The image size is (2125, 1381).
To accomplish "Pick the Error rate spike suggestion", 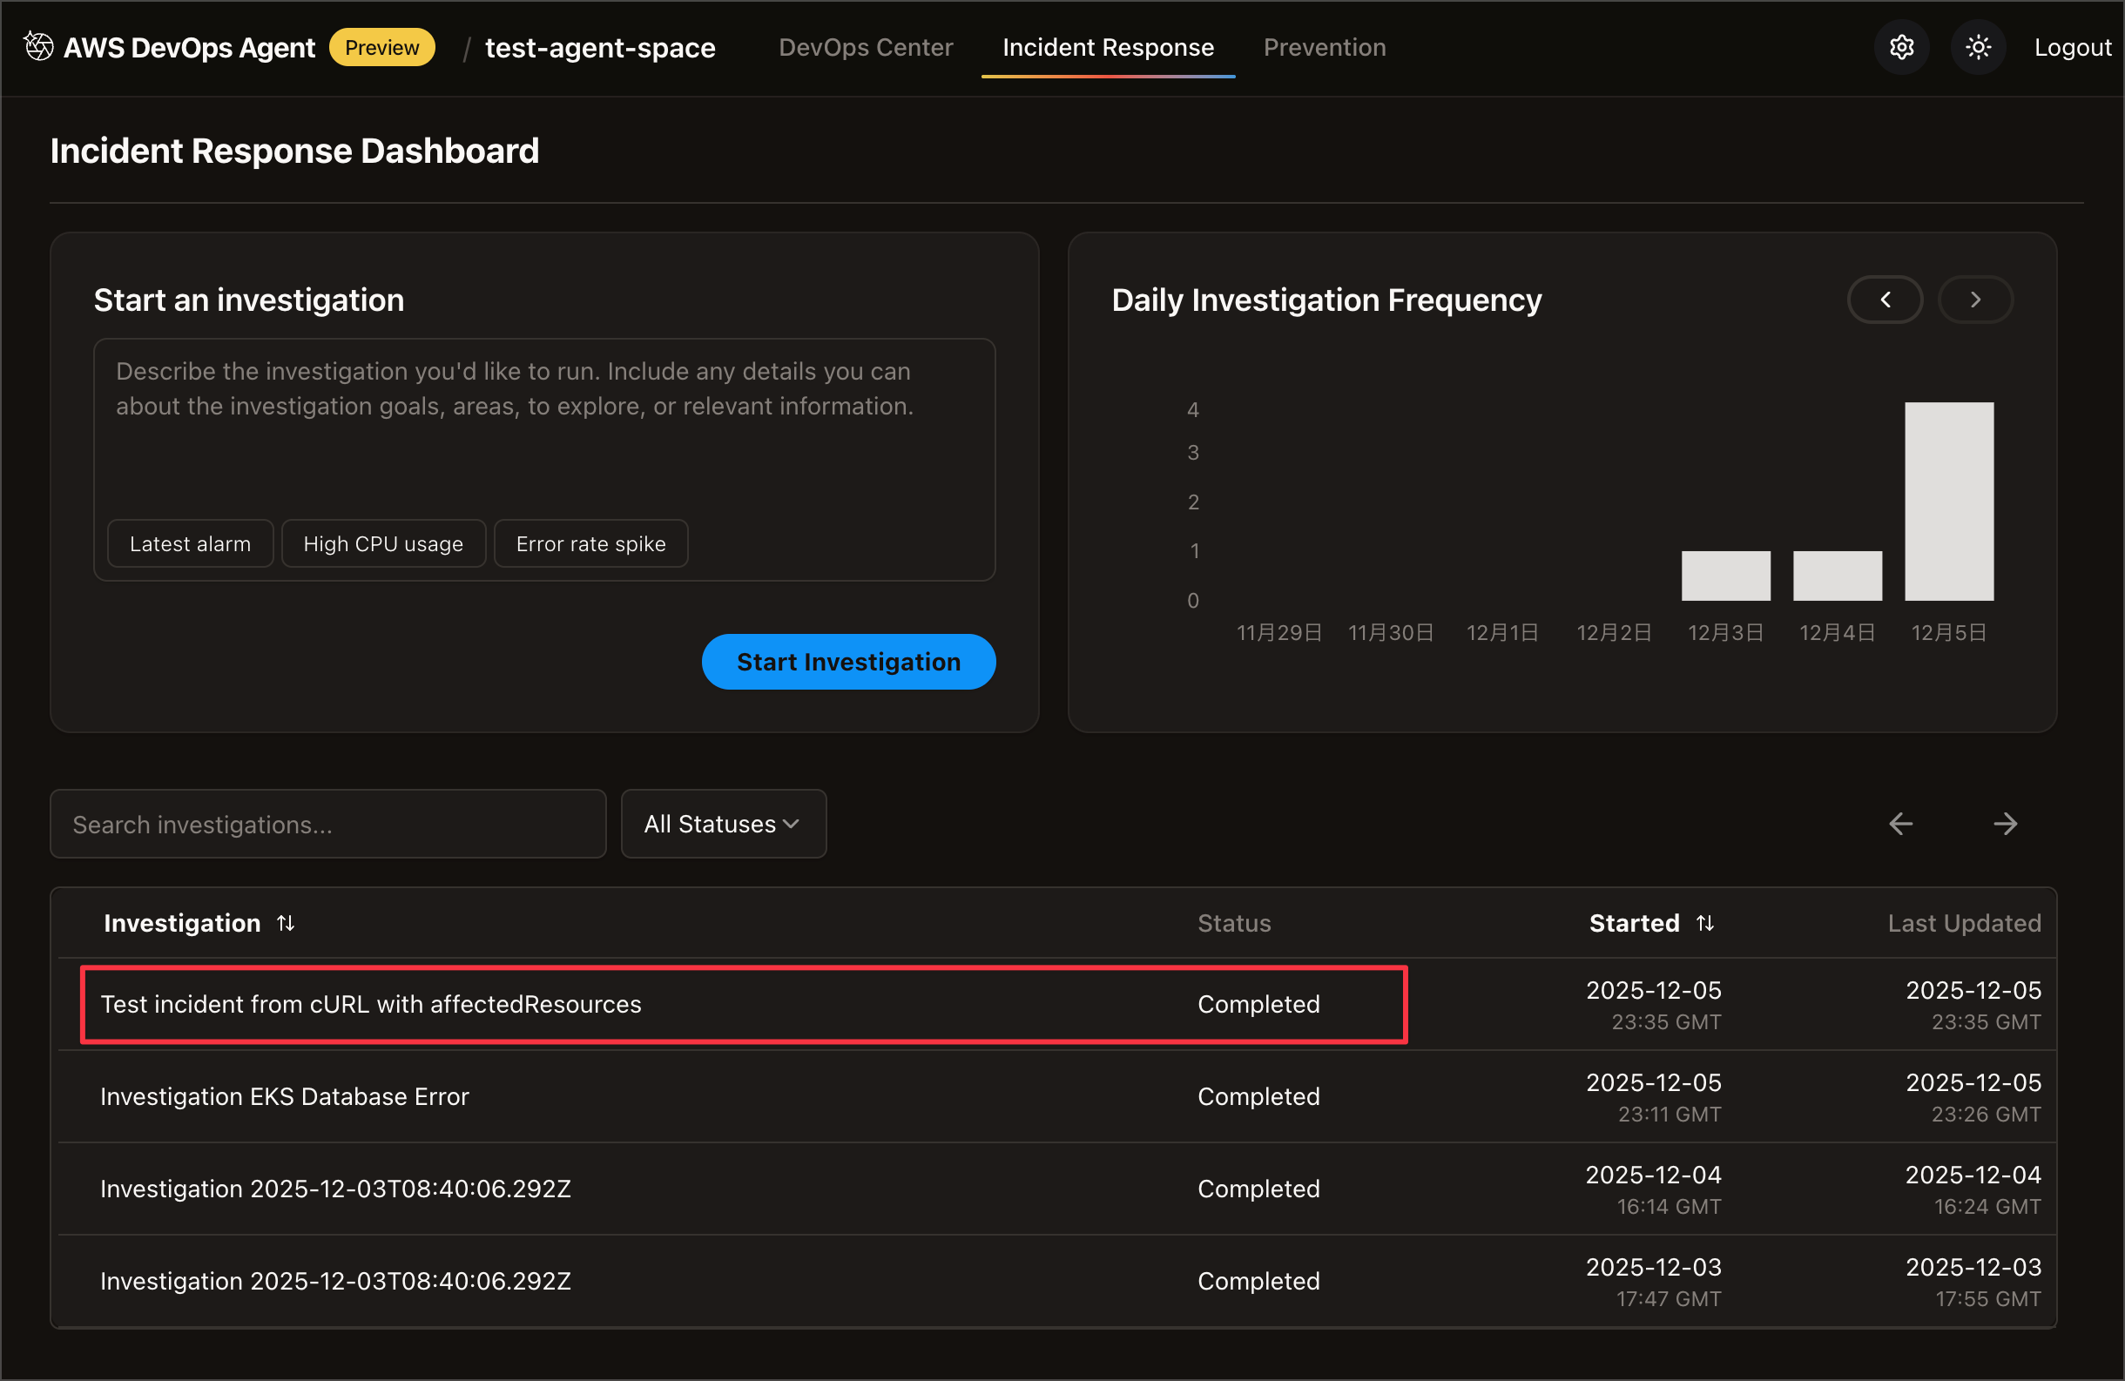I will click(590, 543).
